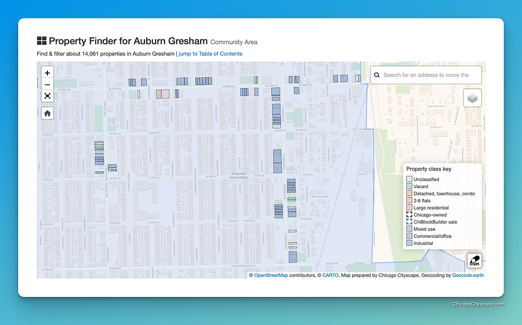
Task: Click the Mixed use legend swatch
Action: (409, 229)
